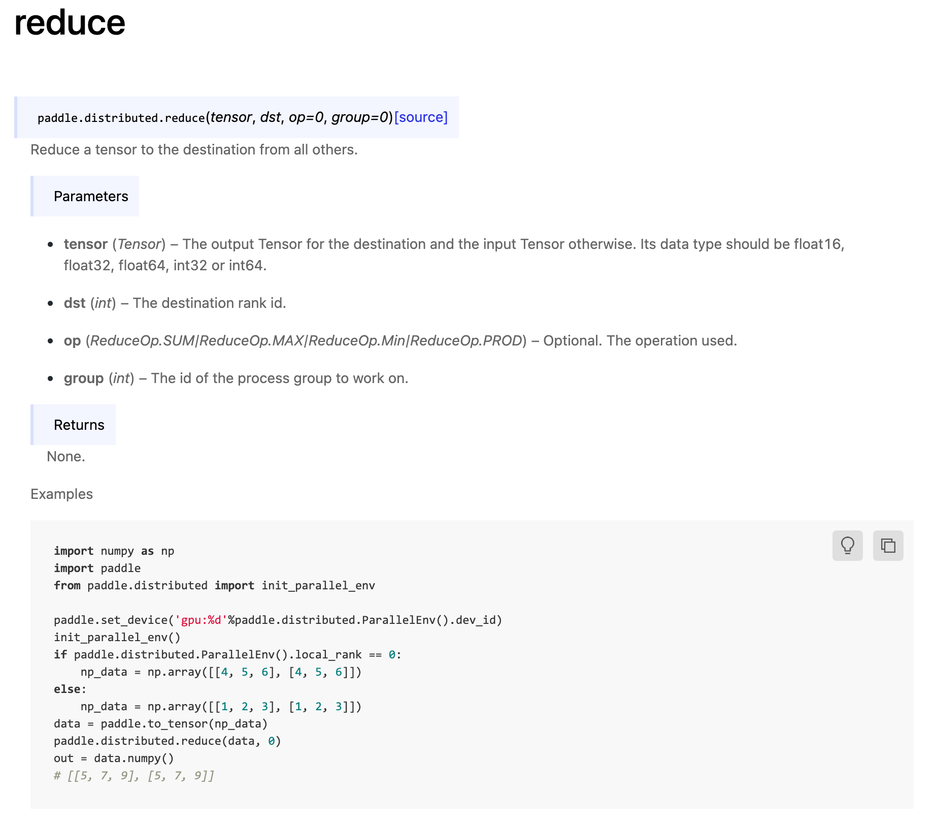Click the 'else:' keyword in the code

[x=70, y=689]
